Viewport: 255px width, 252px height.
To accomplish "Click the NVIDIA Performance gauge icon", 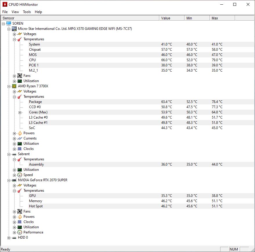I will 20,232.
